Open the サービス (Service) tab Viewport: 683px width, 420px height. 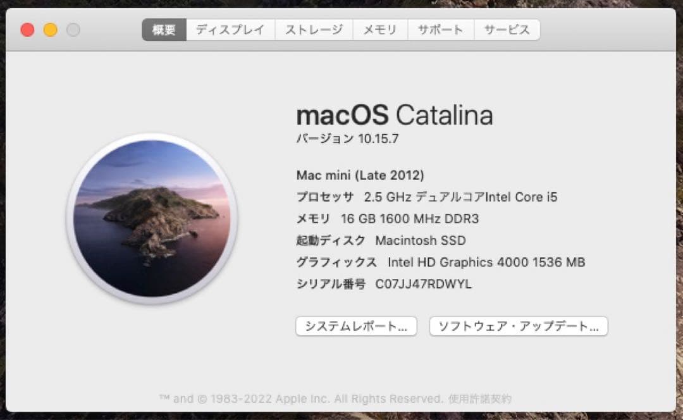(507, 29)
